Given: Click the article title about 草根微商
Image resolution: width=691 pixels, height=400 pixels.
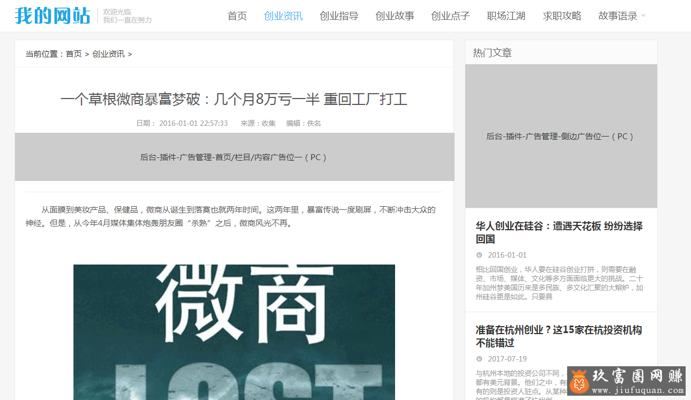Looking at the screenshot, I should (234, 100).
